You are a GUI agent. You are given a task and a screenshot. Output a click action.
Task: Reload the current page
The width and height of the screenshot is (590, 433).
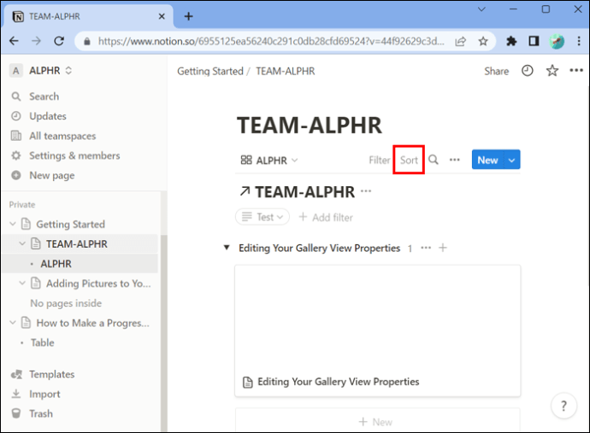point(59,41)
